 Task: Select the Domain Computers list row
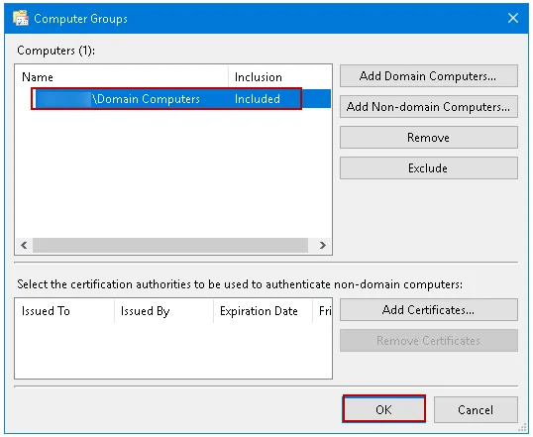(181, 99)
